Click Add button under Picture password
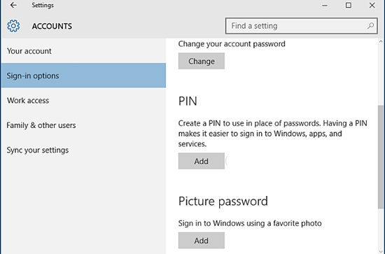This screenshot has width=385, height=254. tap(202, 241)
